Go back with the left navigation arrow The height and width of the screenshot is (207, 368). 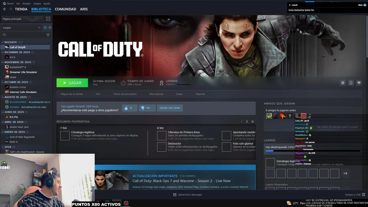coord(4,9)
